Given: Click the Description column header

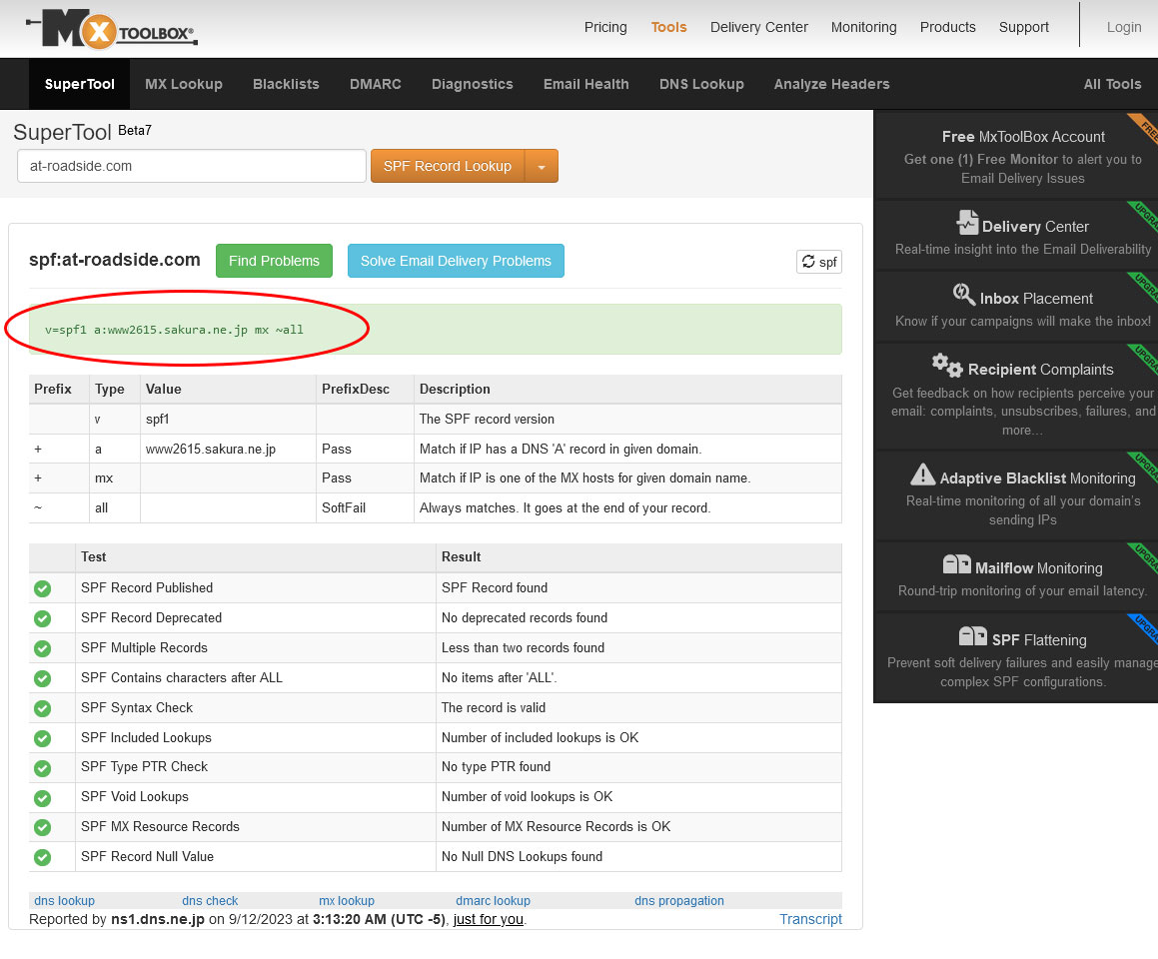Looking at the screenshot, I should pyautogui.click(x=627, y=389).
